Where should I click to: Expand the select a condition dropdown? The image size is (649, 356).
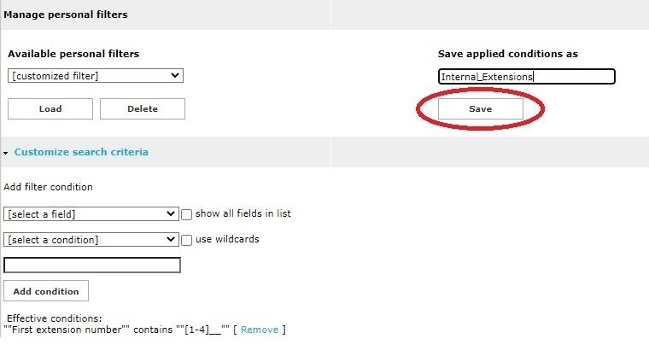91,240
